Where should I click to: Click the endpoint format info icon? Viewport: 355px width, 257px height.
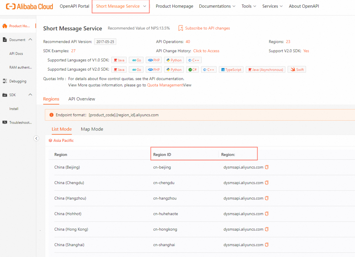pos(51,115)
